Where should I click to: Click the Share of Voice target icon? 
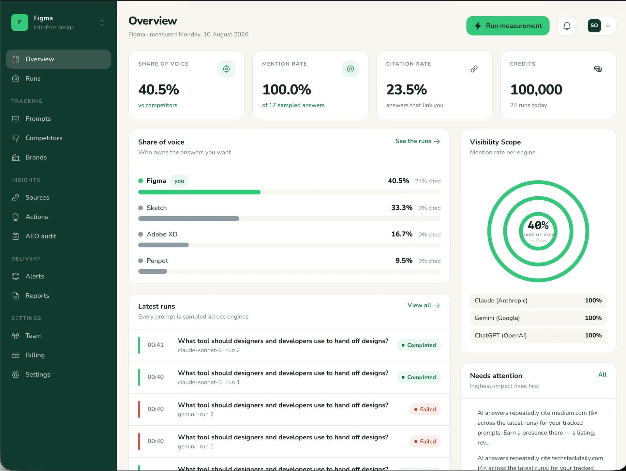click(x=226, y=69)
